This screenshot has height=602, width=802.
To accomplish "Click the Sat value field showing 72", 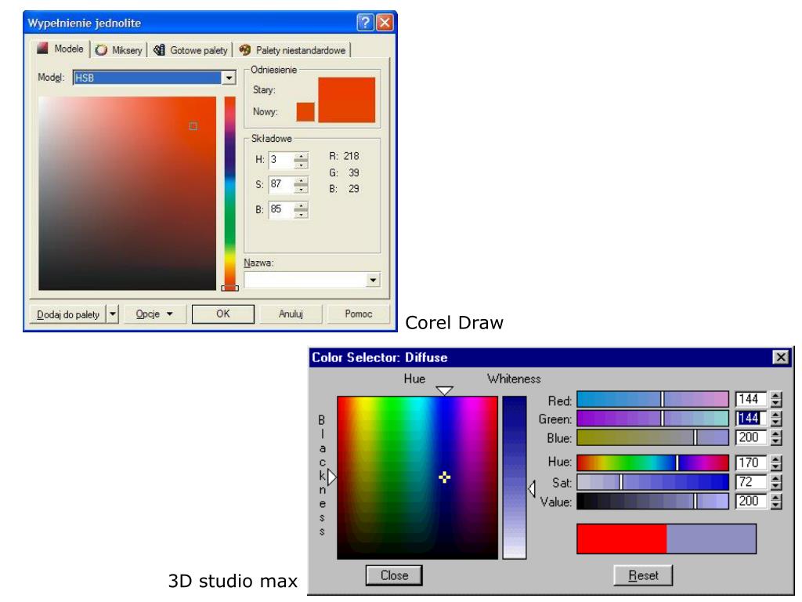I will click(751, 482).
